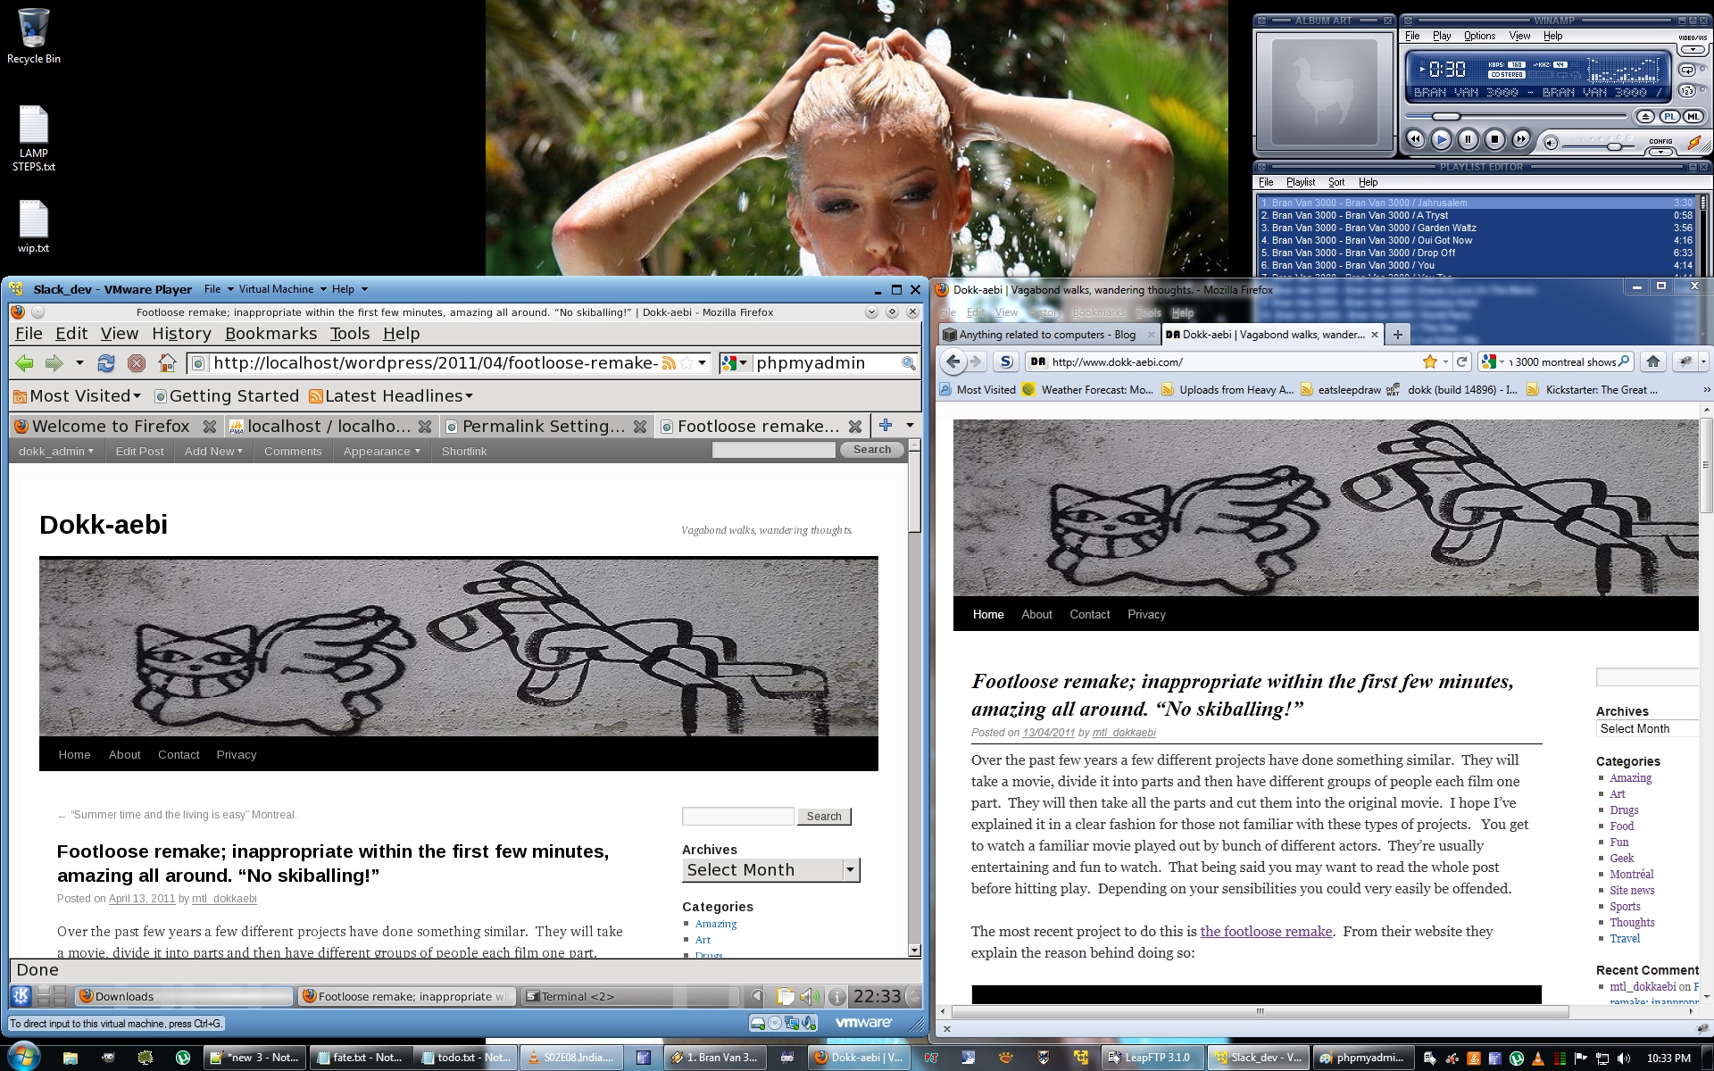
Task: Open the Winamp CONFIG dropdown
Action: click(1660, 152)
